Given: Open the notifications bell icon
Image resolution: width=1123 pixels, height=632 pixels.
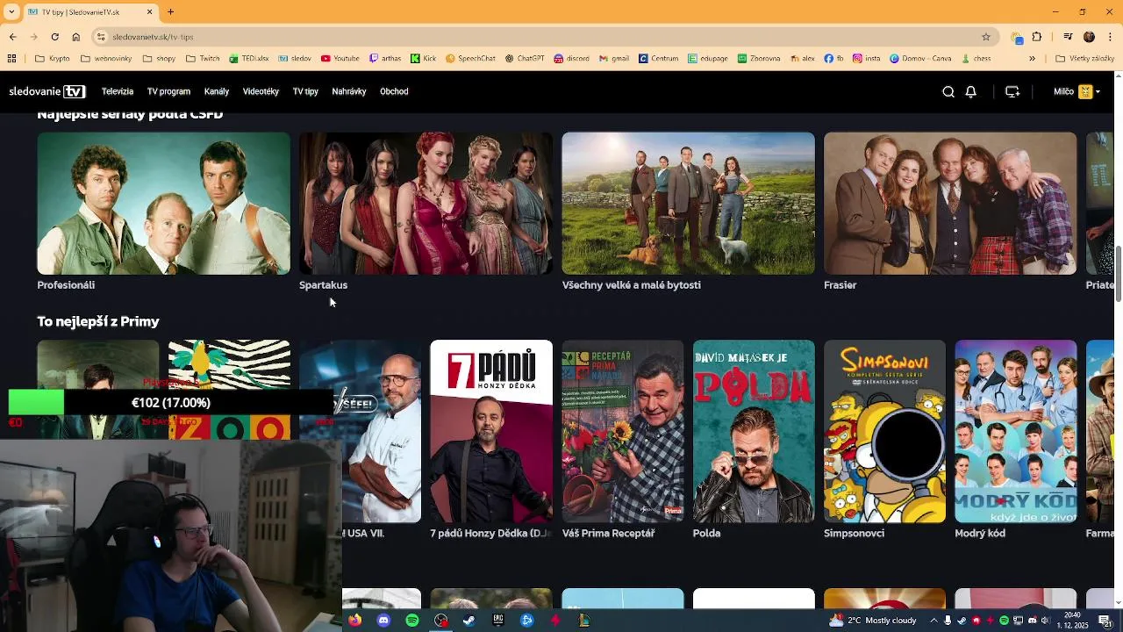Looking at the screenshot, I should pyautogui.click(x=971, y=91).
